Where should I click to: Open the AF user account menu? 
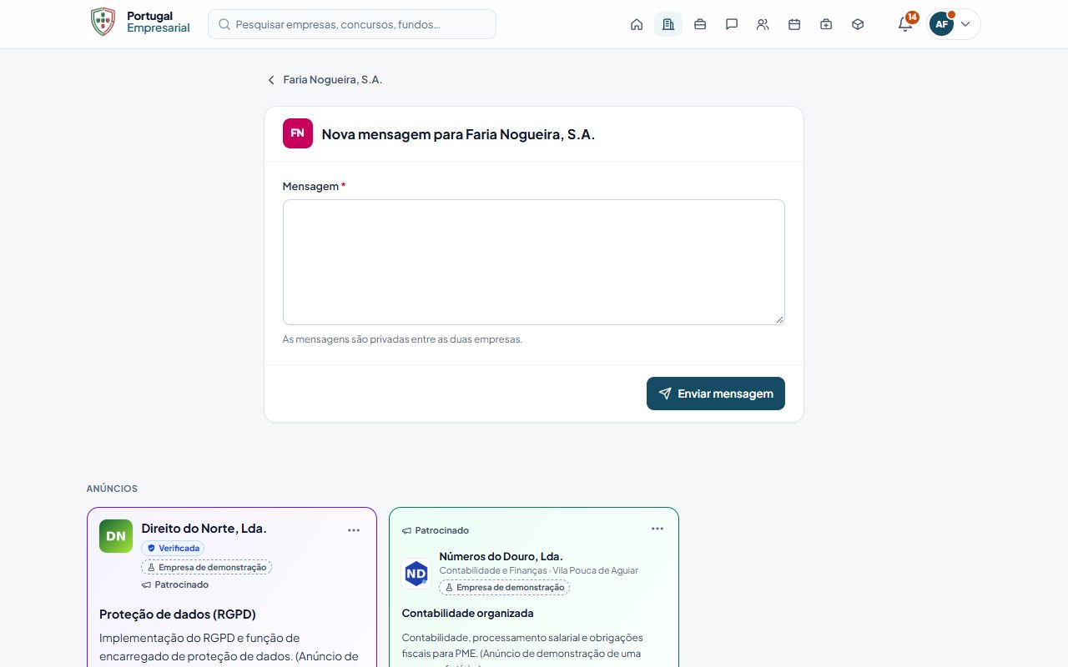coord(954,24)
